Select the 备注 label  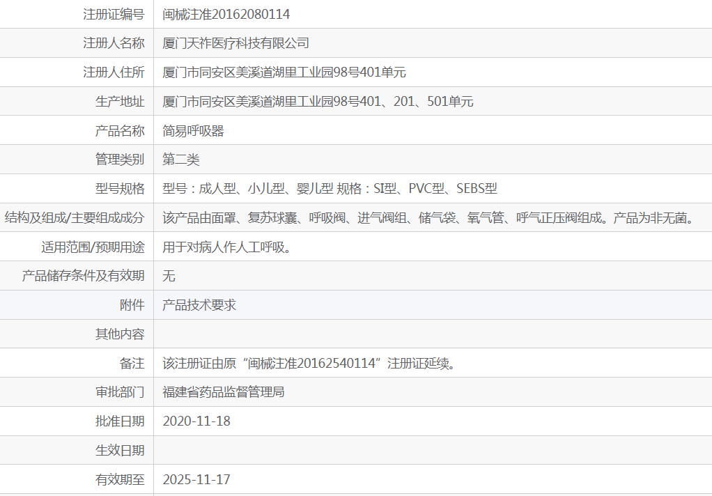pos(132,364)
